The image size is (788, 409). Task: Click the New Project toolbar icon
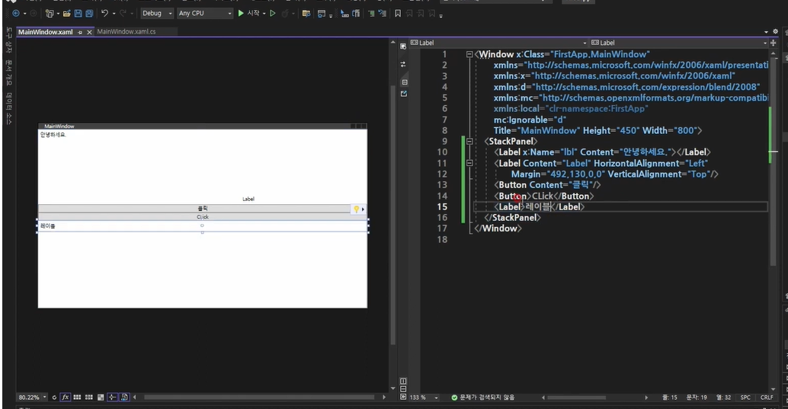click(50, 14)
